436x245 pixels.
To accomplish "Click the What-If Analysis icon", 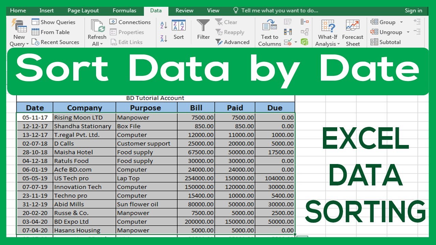I will pos(328,27).
